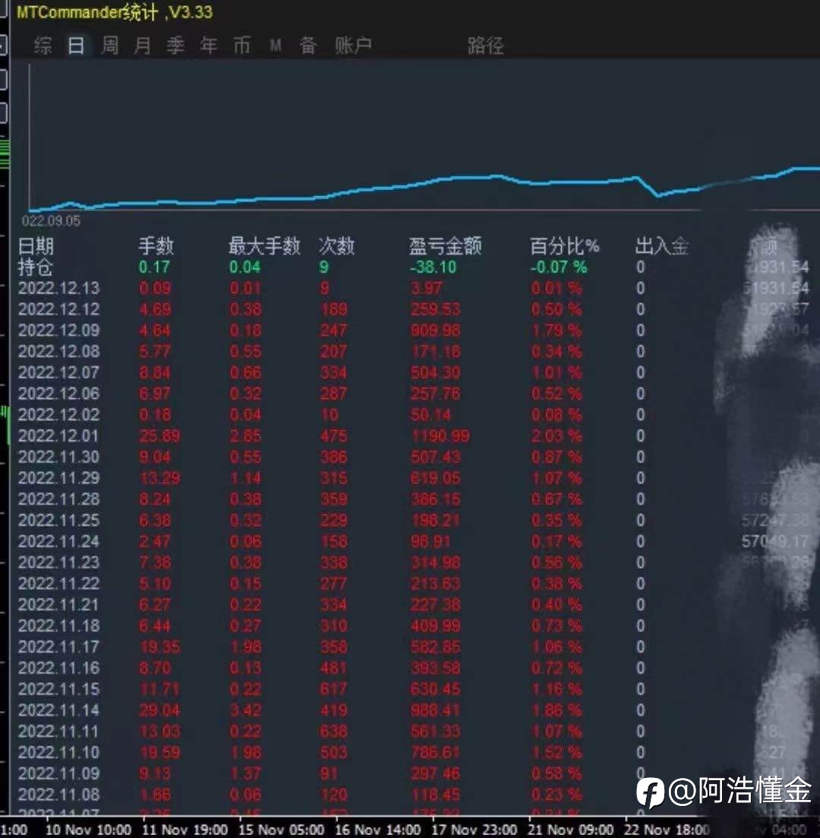Select date row 2022.12.13
Screen dimensions: 820x838
click(58, 288)
